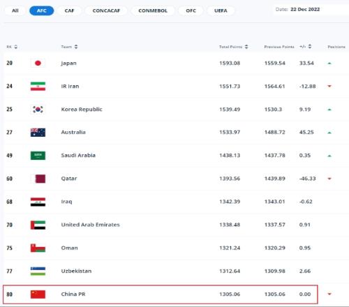The width and height of the screenshot is (349, 307).
Task: Click the Qatar flag icon
Action: 38,179
